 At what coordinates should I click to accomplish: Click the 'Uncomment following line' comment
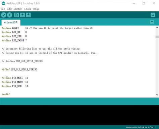click(41, 49)
